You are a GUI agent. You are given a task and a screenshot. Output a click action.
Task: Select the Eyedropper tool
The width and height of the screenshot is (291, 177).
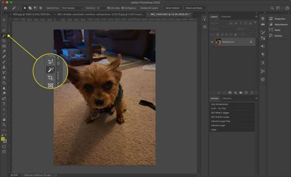pos(4,51)
